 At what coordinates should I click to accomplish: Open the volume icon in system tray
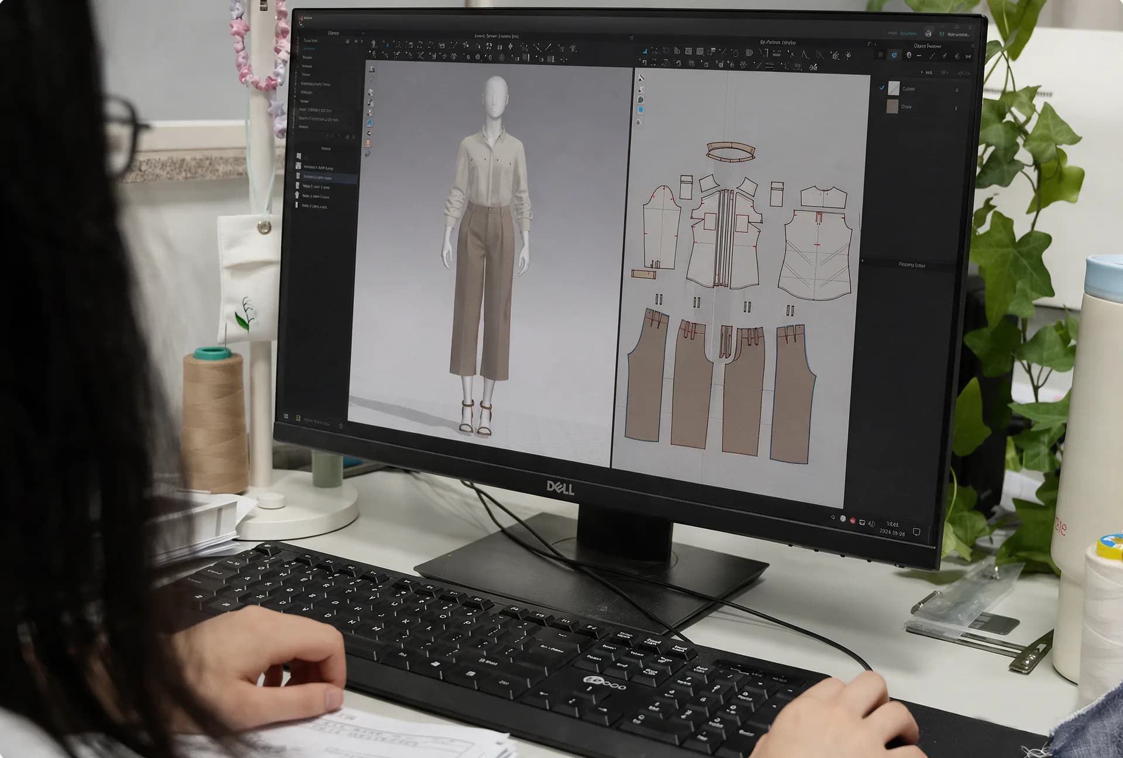click(871, 523)
